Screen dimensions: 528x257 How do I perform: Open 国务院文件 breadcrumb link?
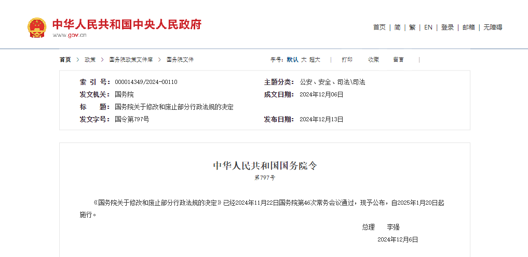coord(180,60)
